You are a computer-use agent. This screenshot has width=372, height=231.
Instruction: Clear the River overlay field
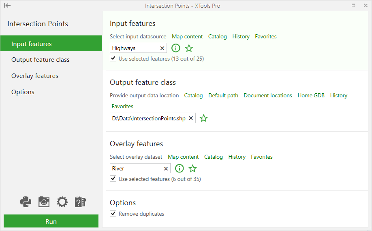[x=166, y=168]
